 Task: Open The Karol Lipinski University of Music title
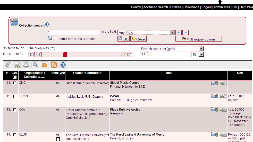(x=137, y=135)
